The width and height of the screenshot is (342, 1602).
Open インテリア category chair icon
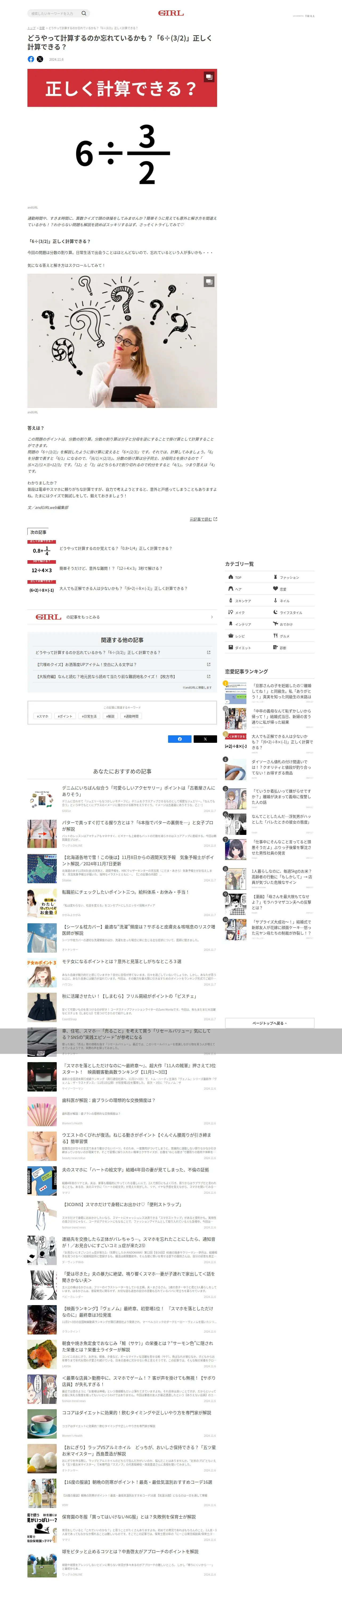coord(231,624)
